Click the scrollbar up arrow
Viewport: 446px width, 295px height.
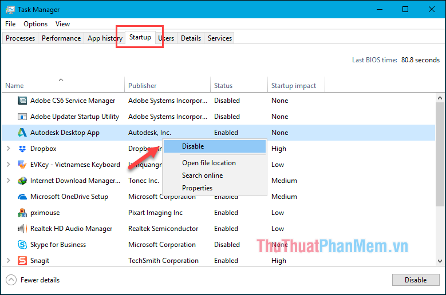(x=440, y=98)
